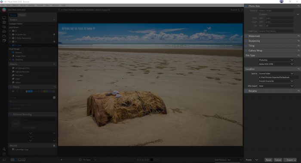Open Tethered Shooting fire button
301x163 pixels.
(x=16, y=124)
